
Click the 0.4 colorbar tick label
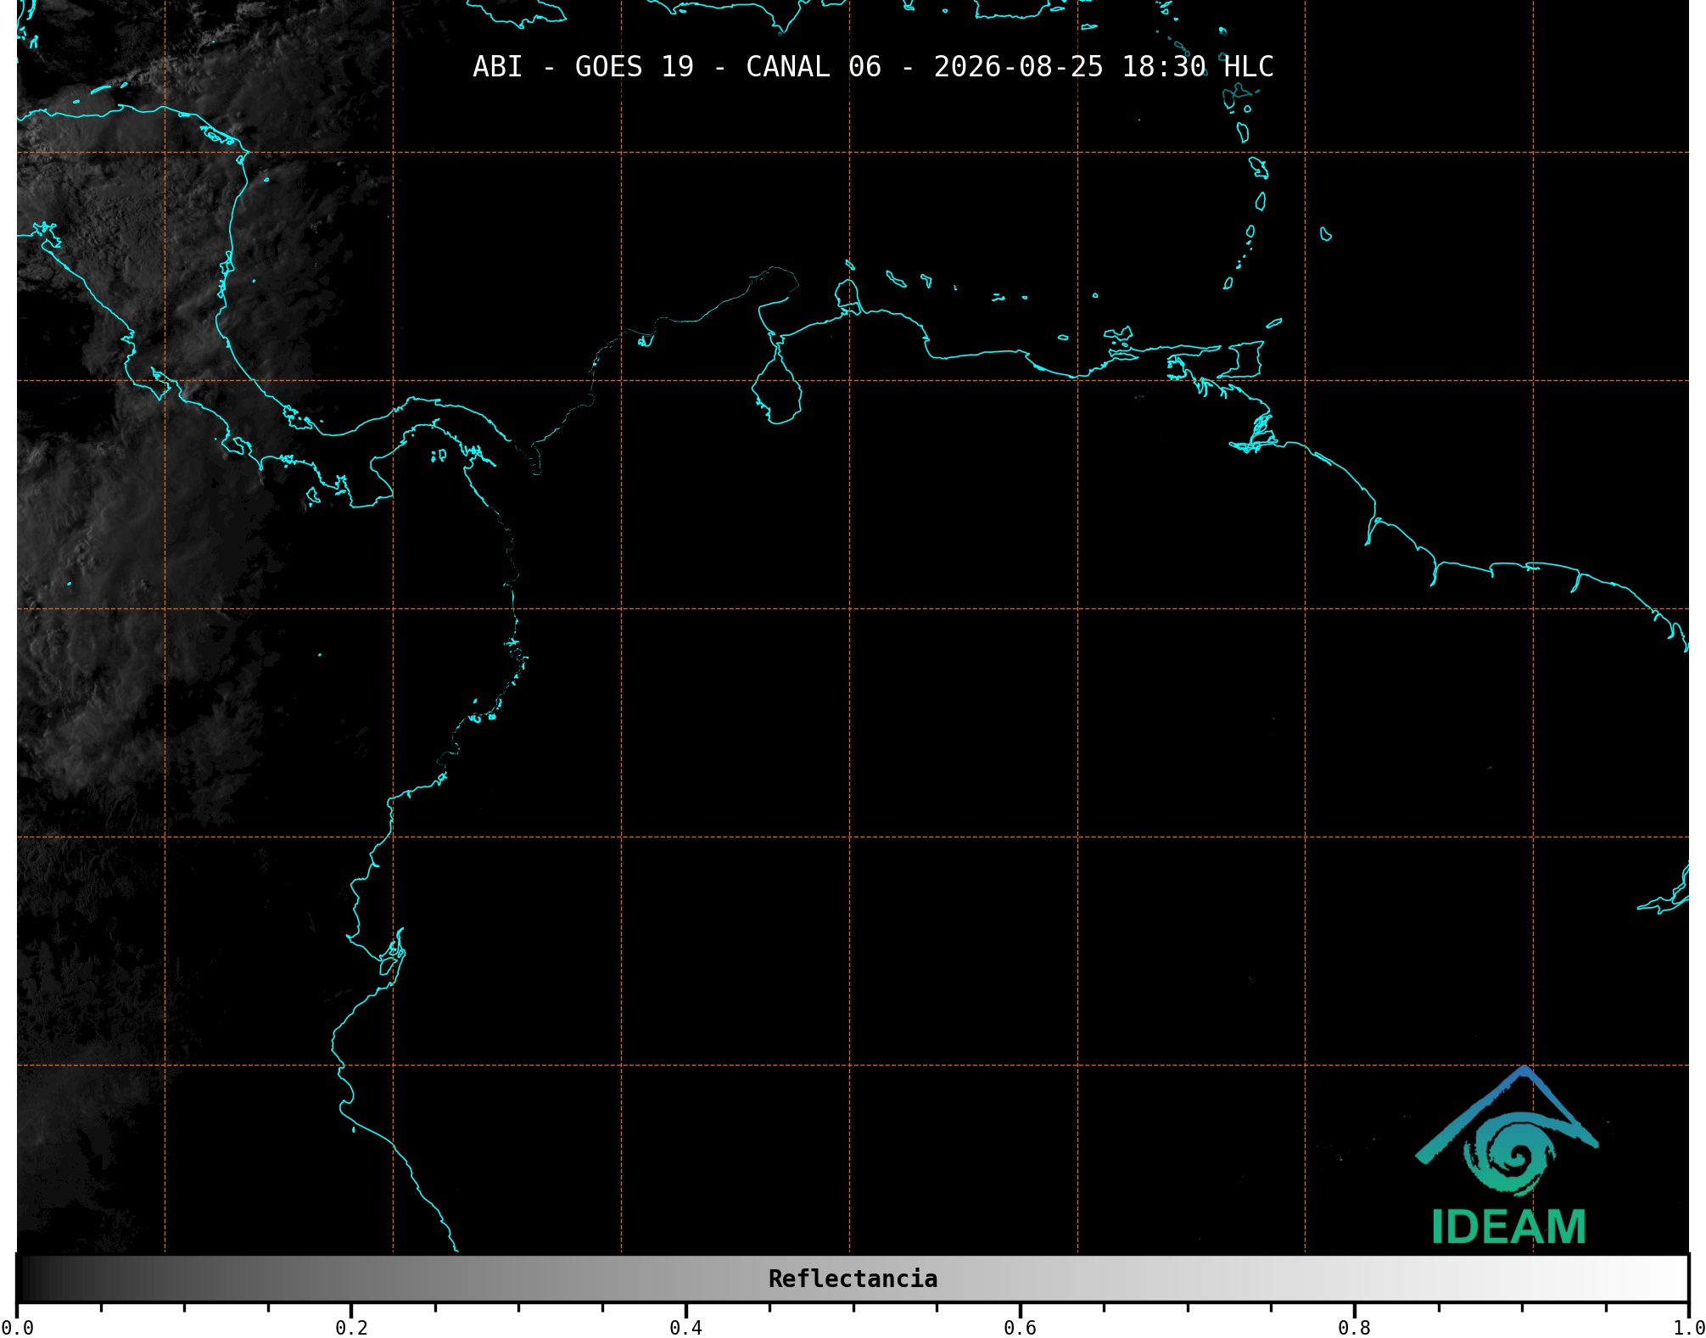click(x=685, y=1328)
